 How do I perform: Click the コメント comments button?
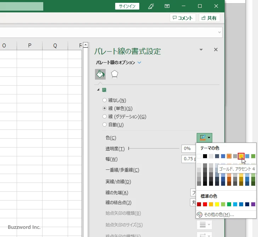pos(183,18)
